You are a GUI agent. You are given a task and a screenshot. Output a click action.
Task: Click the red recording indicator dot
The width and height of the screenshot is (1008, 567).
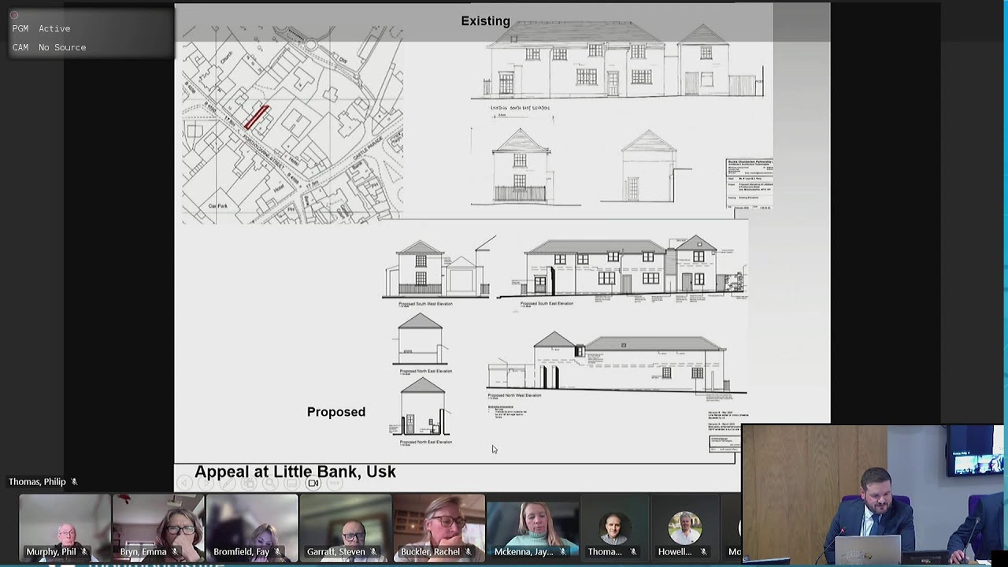pos(14,15)
